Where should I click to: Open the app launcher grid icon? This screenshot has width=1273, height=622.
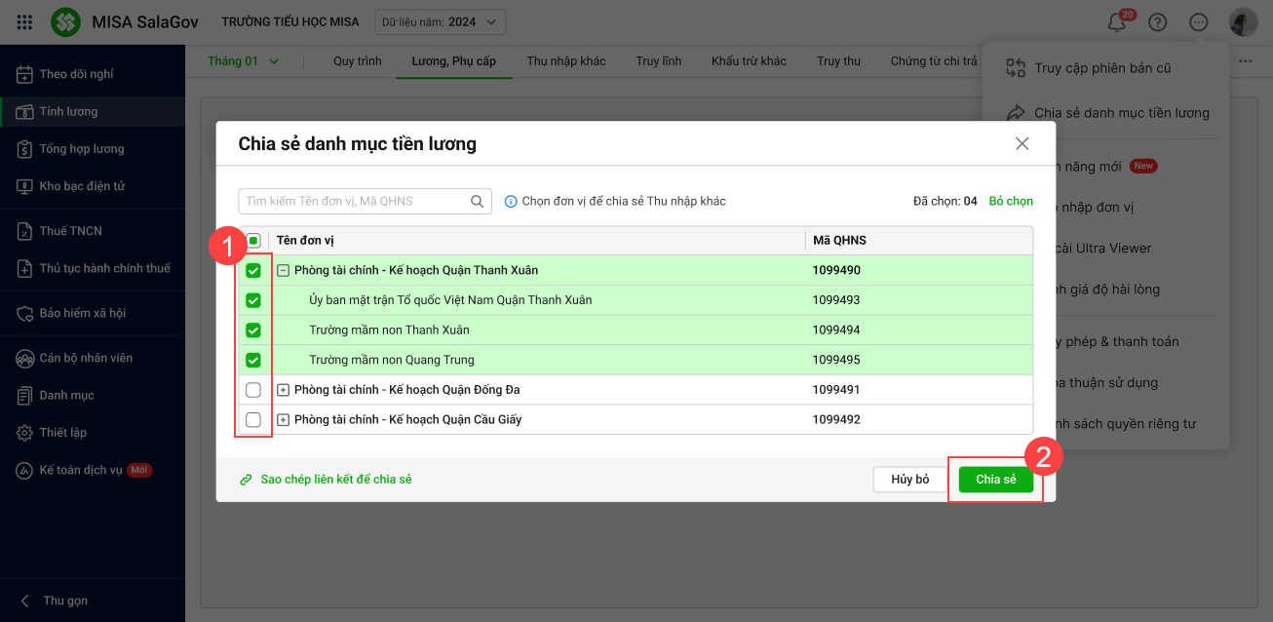click(x=25, y=21)
